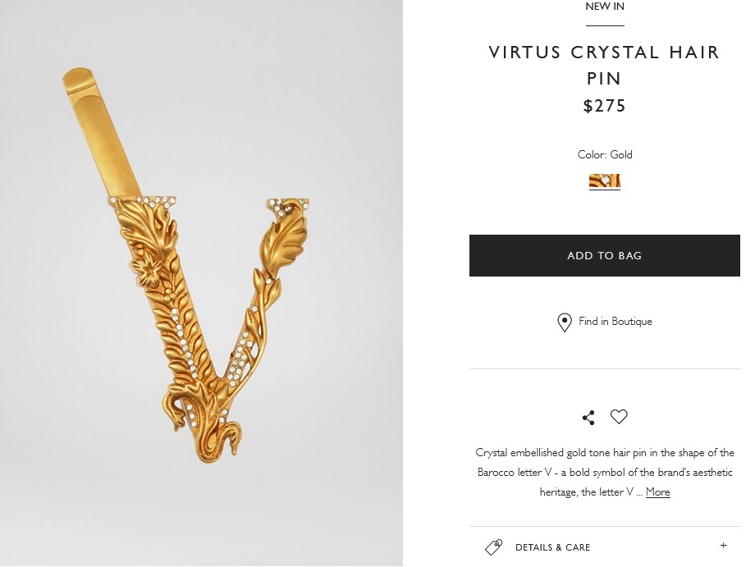Viewport: 755px width, 567px height.
Task: Click the $275 price
Action: pos(604,106)
